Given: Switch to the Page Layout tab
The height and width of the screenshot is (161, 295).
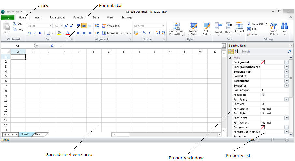Looking at the screenshot, I should click(57, 17).
